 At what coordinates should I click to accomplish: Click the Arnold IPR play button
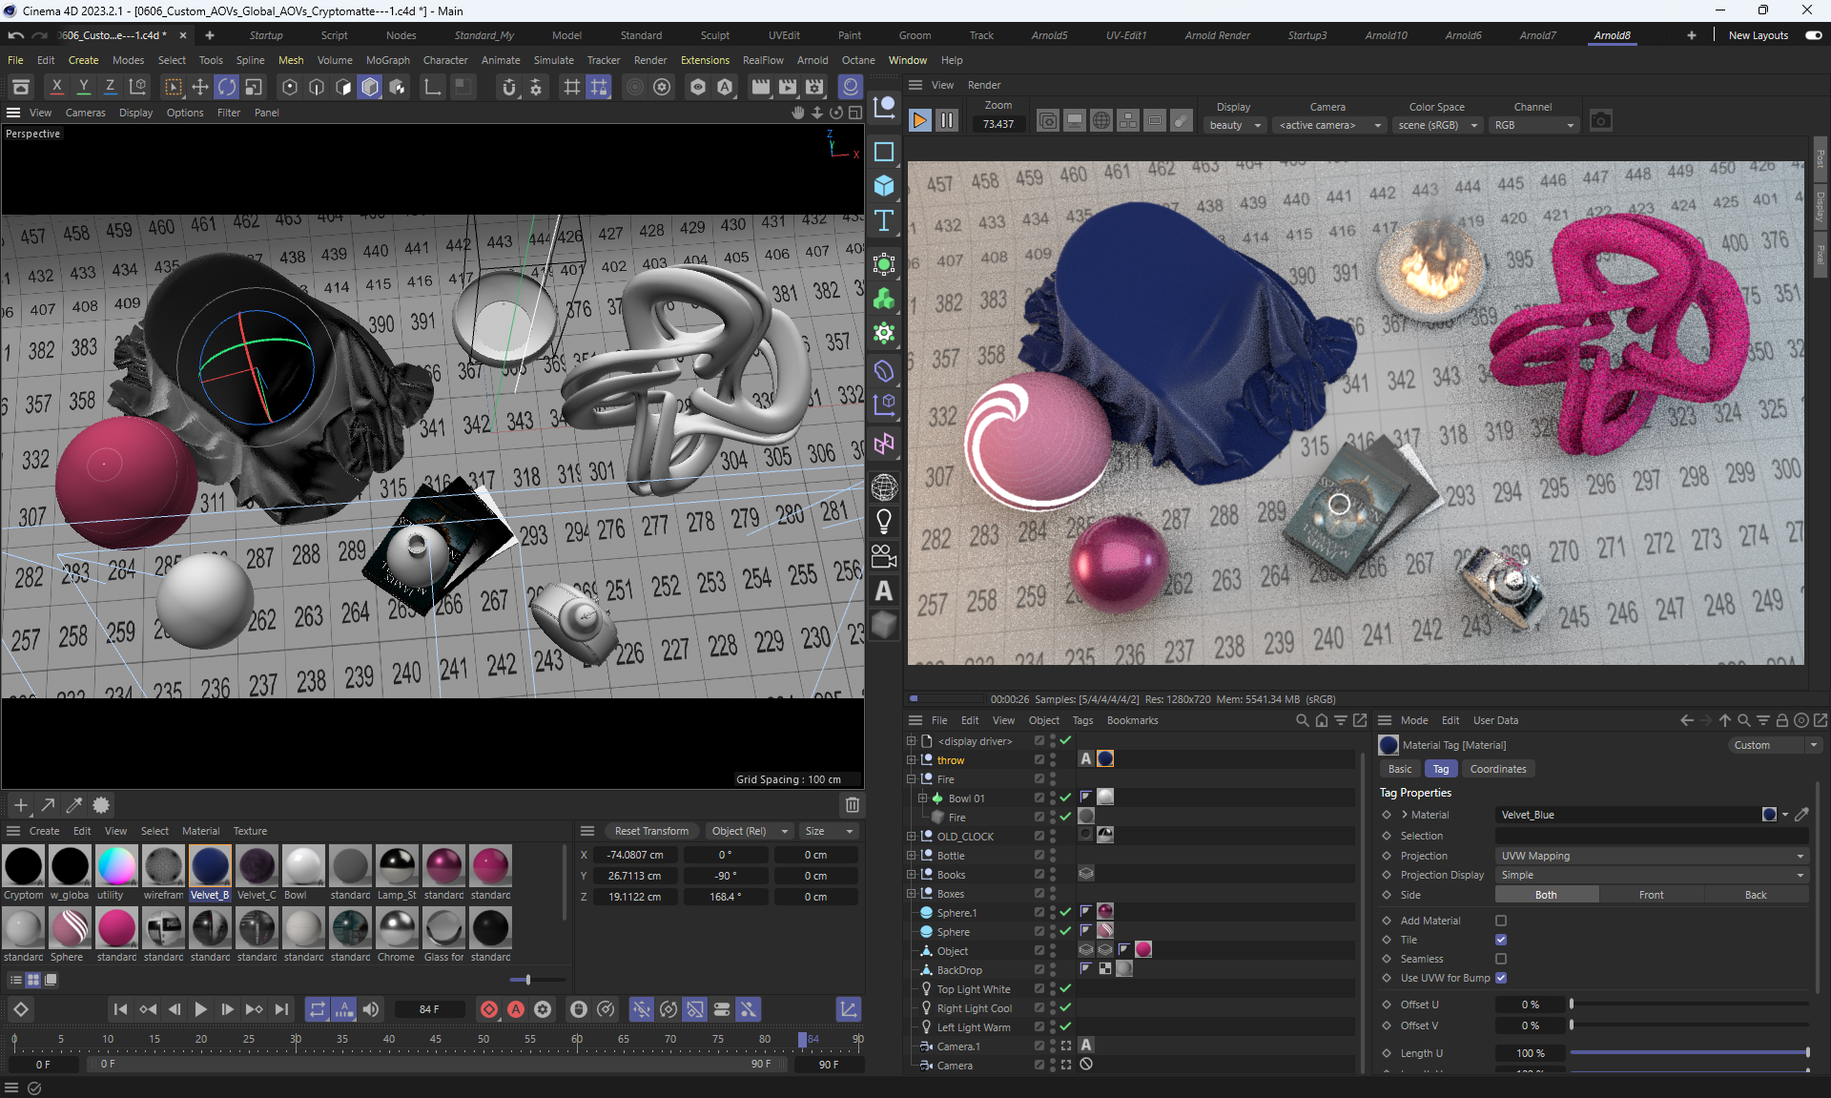[919, 120]
